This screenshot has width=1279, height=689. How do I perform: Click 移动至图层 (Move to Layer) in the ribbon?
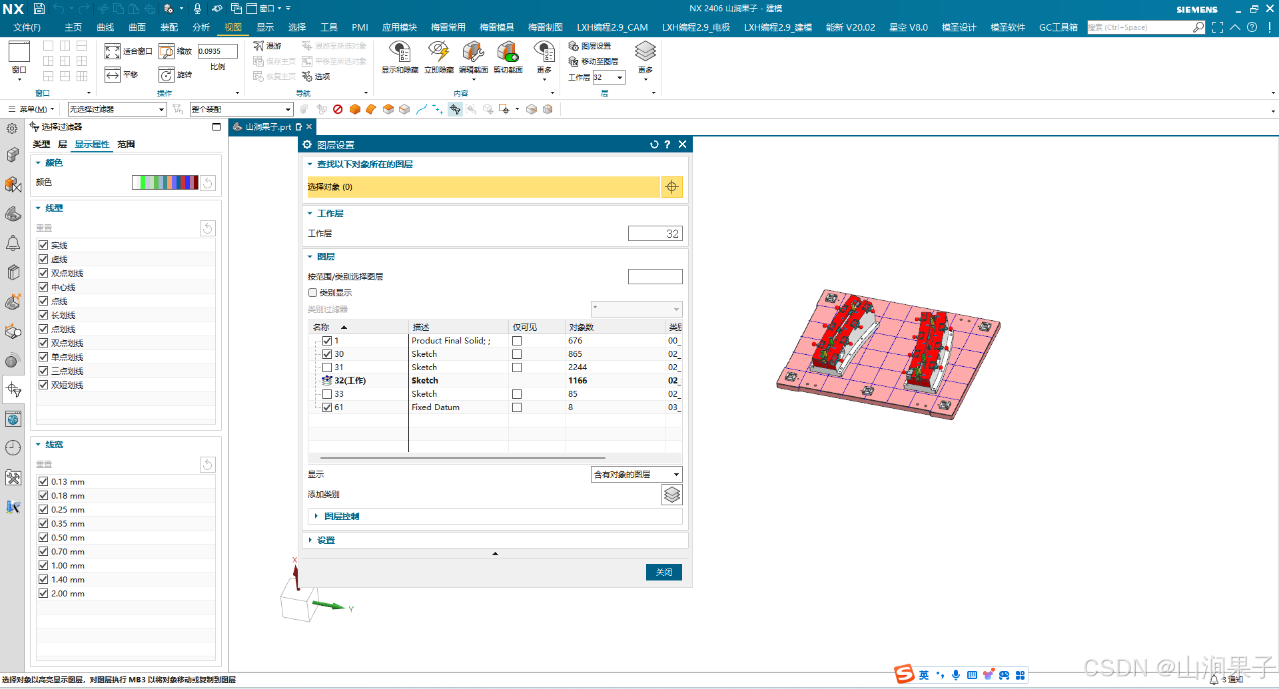(593, 61)
